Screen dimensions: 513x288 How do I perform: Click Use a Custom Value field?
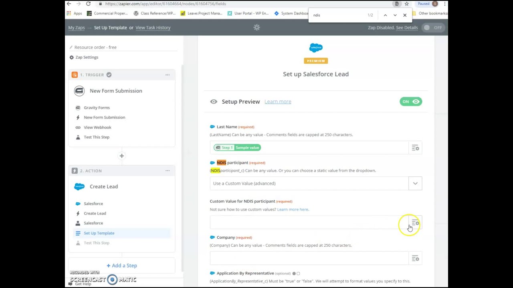[x=309, y=183]
